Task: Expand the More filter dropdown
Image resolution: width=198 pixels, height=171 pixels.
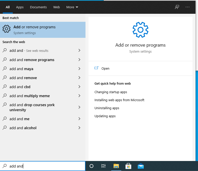Action: 72,7
